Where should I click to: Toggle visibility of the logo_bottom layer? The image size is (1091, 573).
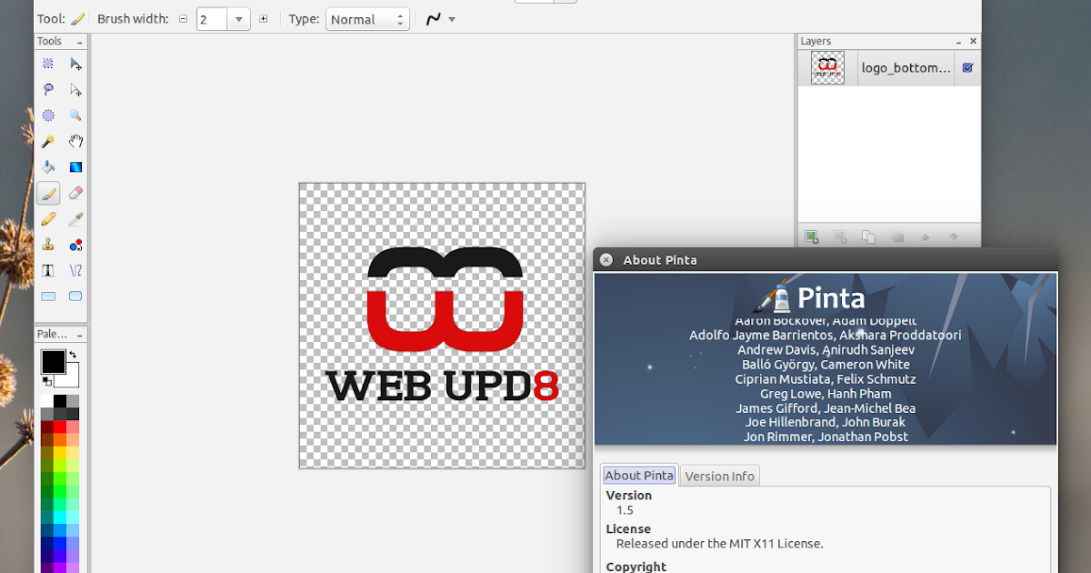[966, 67]
